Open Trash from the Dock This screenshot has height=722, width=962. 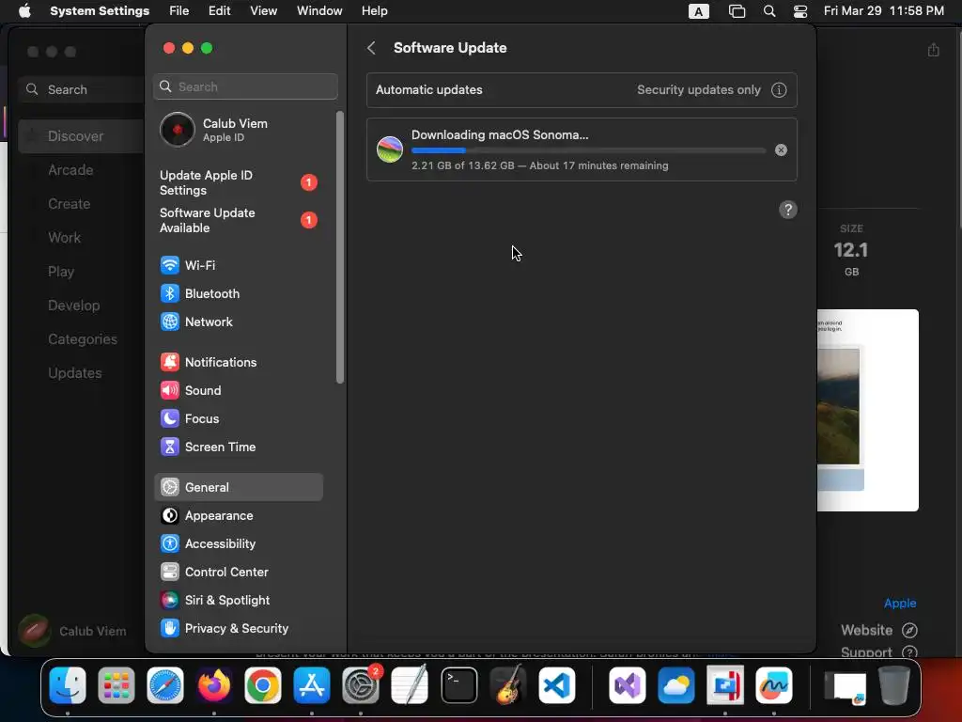pyautogui.click(x=894, y=685)
